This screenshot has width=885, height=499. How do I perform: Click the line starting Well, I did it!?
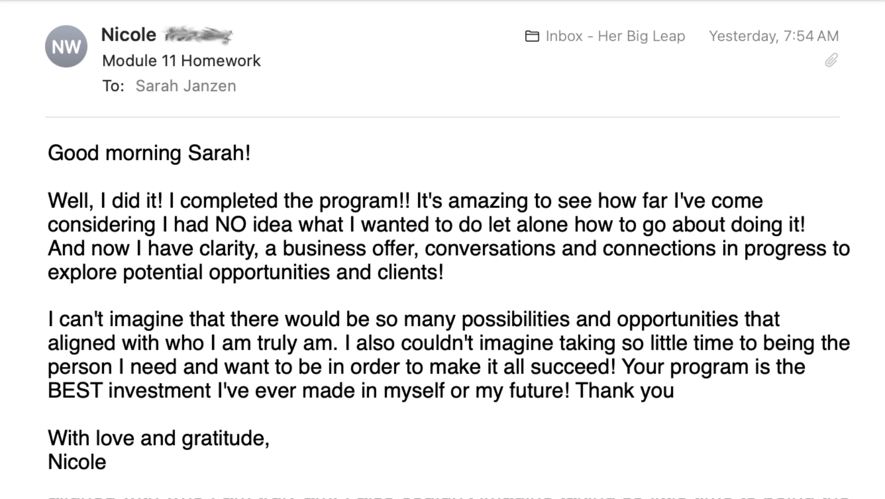coord(405,201)
